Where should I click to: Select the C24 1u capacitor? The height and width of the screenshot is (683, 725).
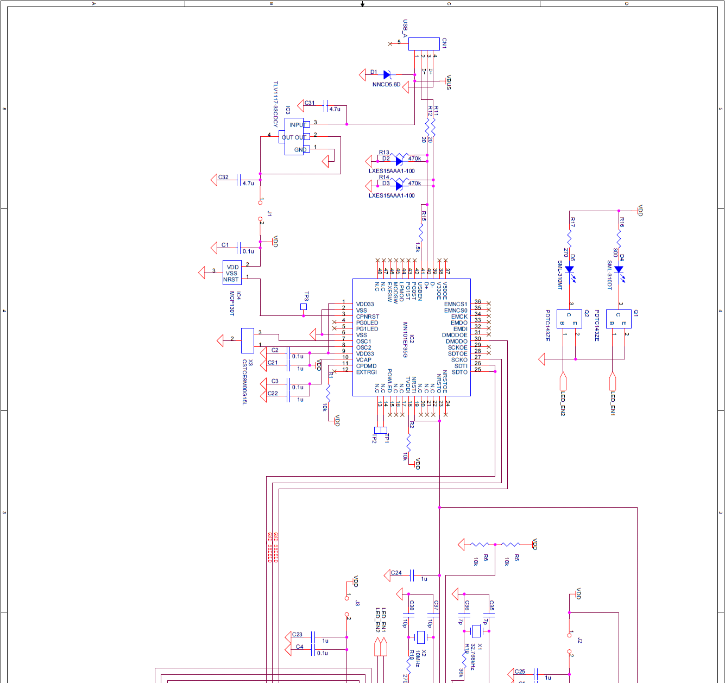pos(413,576)
